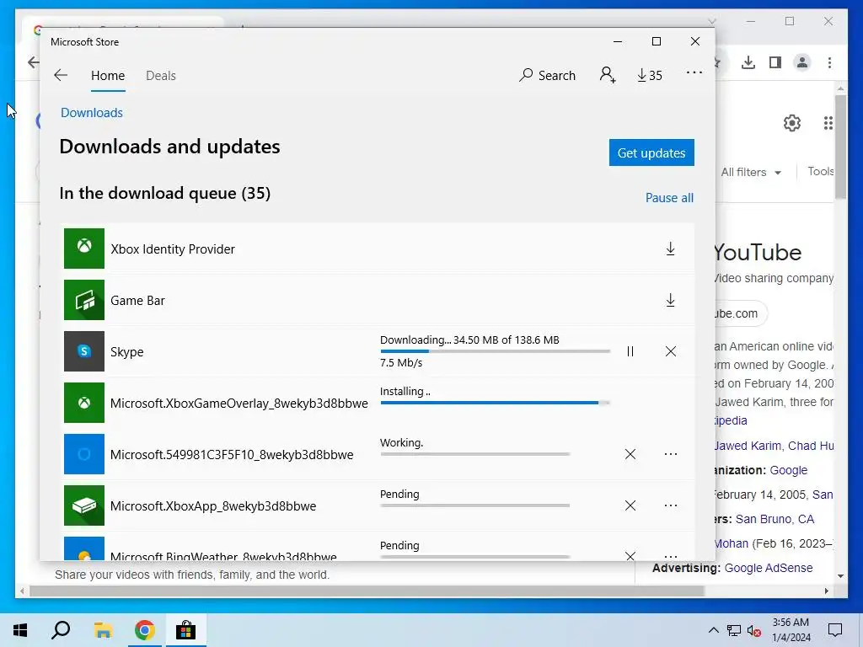Image resolution: width=863 pixels, height=647 pixels.
Task: Click the Google link next to organization
Action: coord(788,470)
